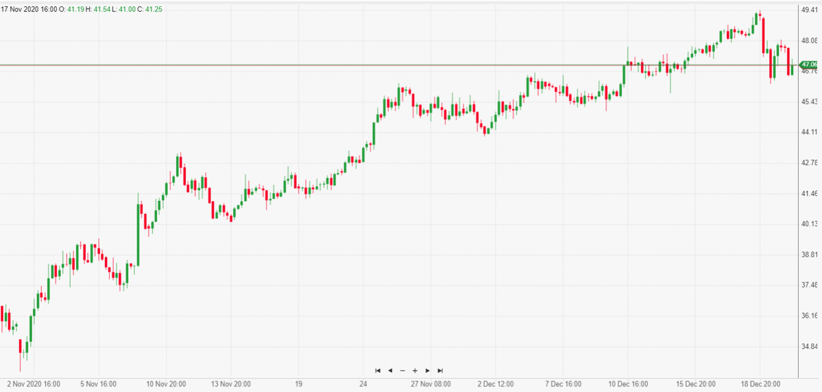
Task: Click the '19' date label on time axis
Action: click(298, 384)
